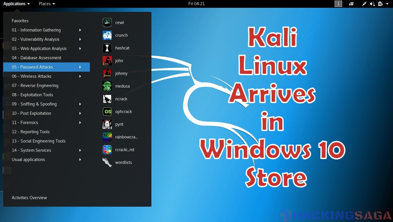This screenshot has height=222, width=393.
Task: Click the "rcracki_mt" label text
Action: tap(125, 150)
